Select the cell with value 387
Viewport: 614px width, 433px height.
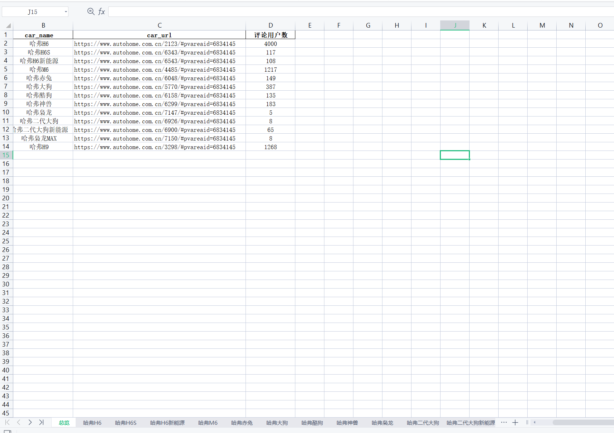pyautogui.click(x=271, y=87)
